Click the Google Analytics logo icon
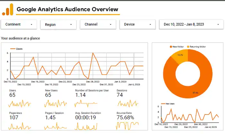 8,9
